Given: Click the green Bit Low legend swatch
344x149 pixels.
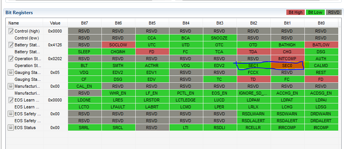Looking at the screenshot, I should click(315, 12).
